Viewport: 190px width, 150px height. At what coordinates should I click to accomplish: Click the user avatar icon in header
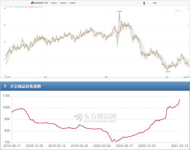144,3
